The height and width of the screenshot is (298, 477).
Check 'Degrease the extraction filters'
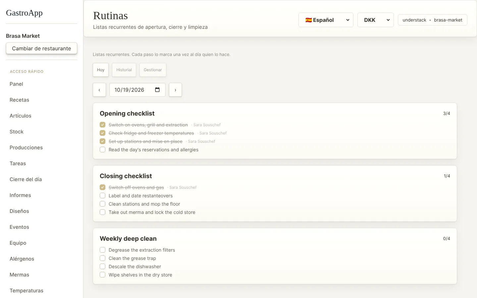pyautogui.click(x=103, y=250)
